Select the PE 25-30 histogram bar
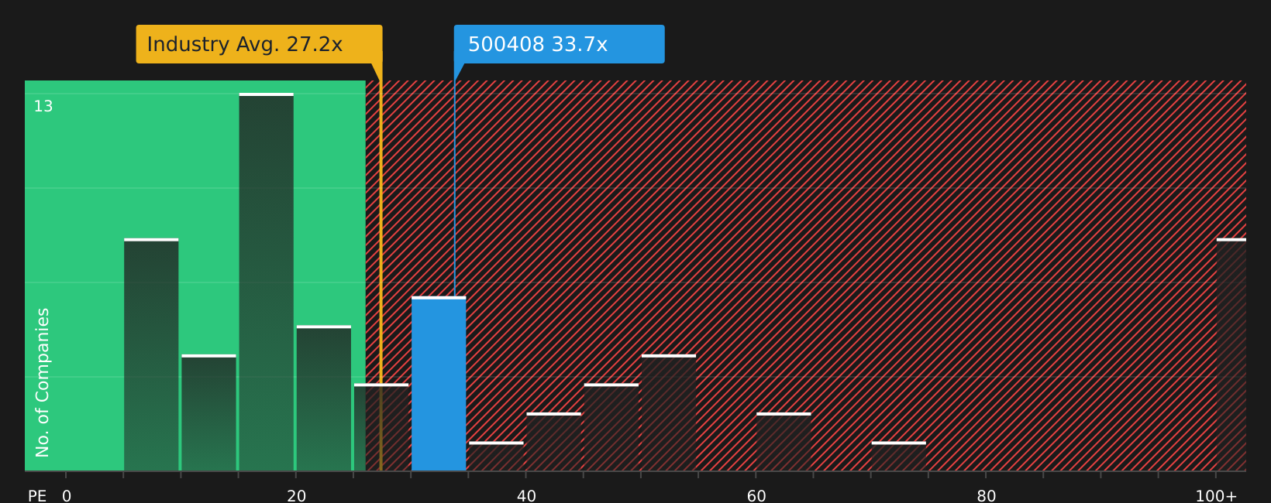The image size is (1271, 503). click(381, 427)
